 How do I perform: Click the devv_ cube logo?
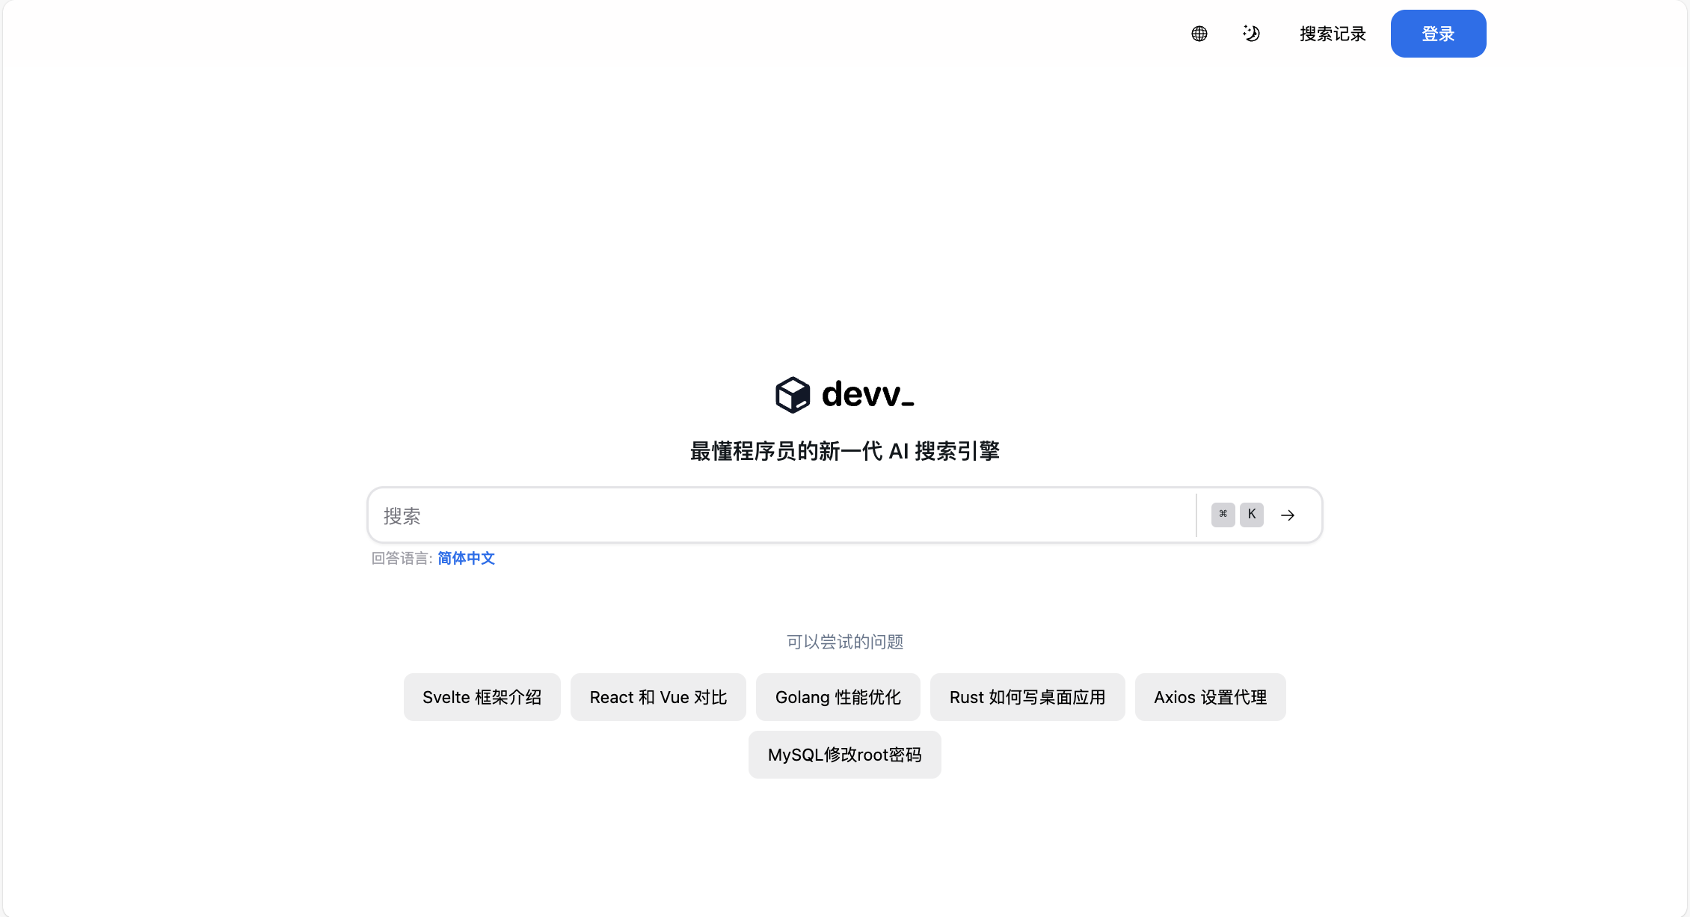click(x=793, y=394)
